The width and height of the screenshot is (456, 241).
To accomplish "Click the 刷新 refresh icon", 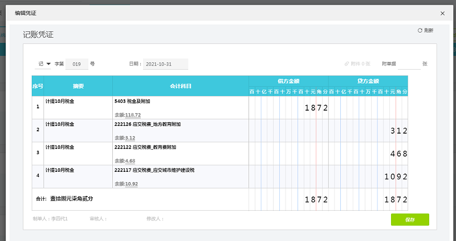I will click(420, 30).
